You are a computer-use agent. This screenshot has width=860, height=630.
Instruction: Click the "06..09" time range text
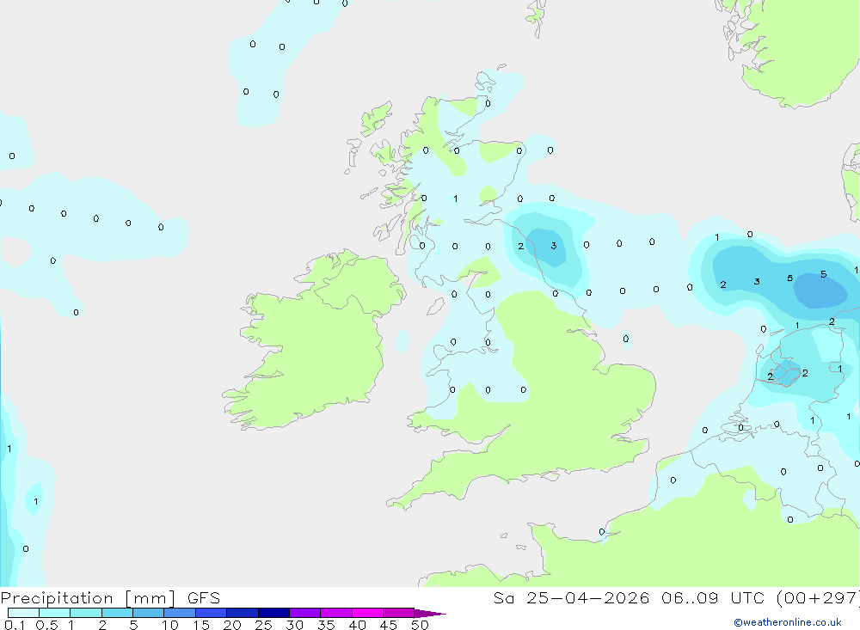690,597
